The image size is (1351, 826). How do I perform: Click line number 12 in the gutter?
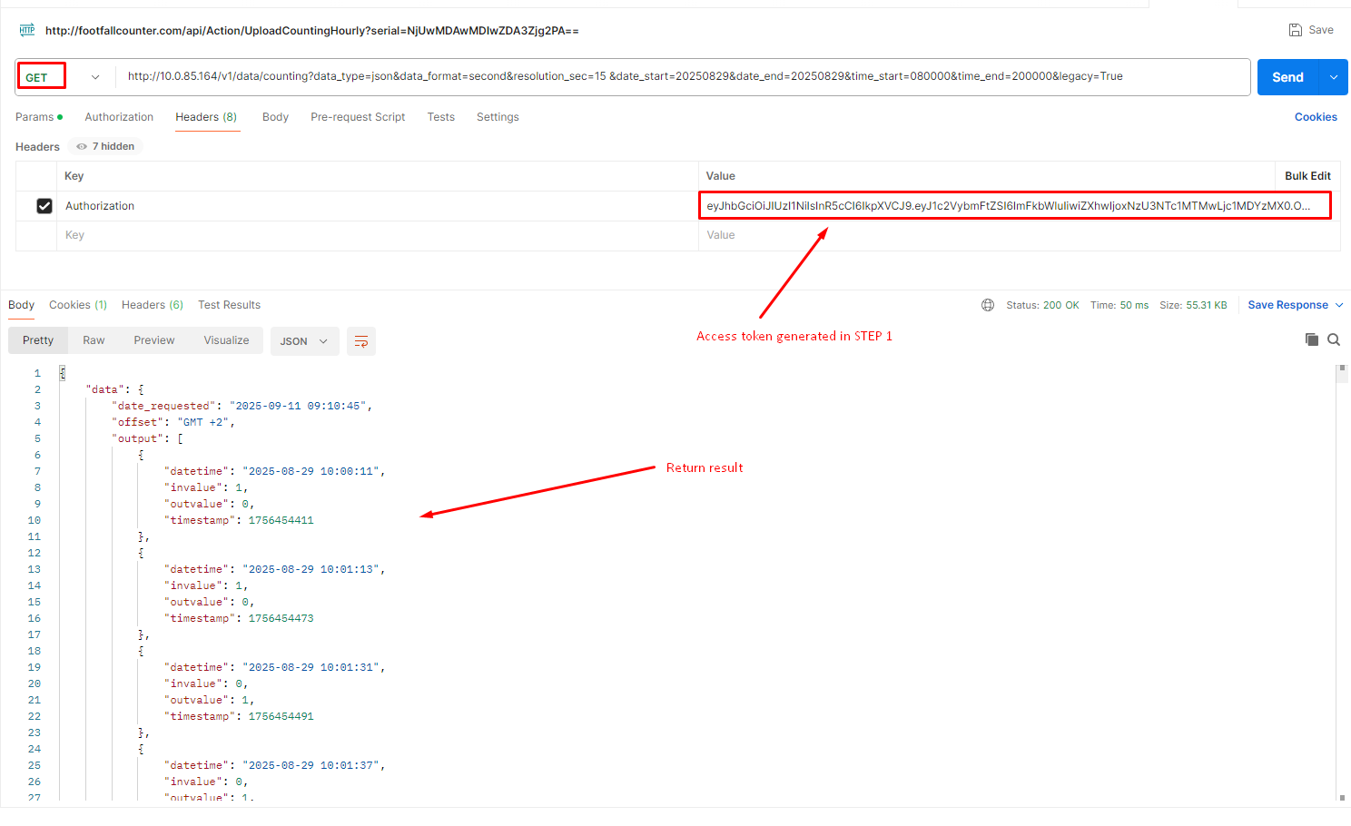click(35, 553)
